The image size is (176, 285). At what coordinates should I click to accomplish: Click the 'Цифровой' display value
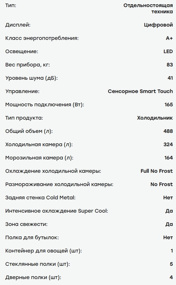(158, 25)
